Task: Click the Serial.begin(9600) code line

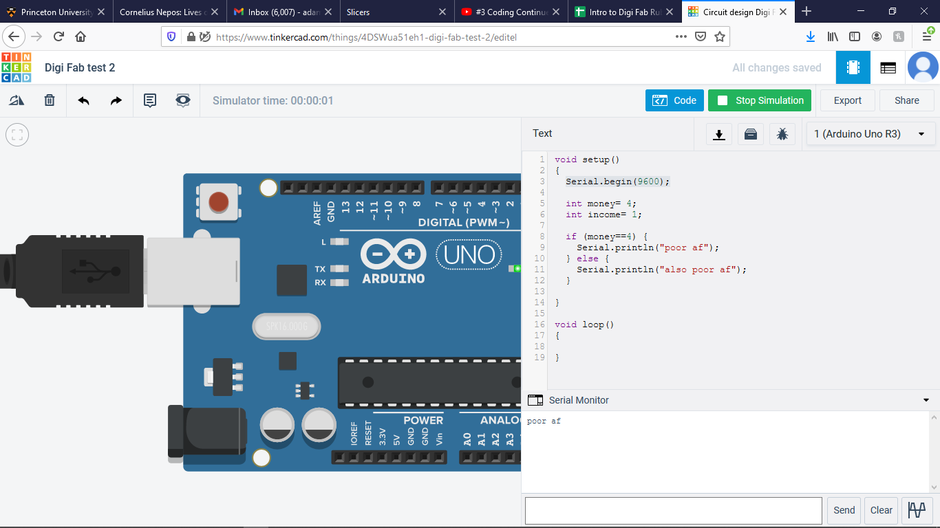Action: pos(618,181)
